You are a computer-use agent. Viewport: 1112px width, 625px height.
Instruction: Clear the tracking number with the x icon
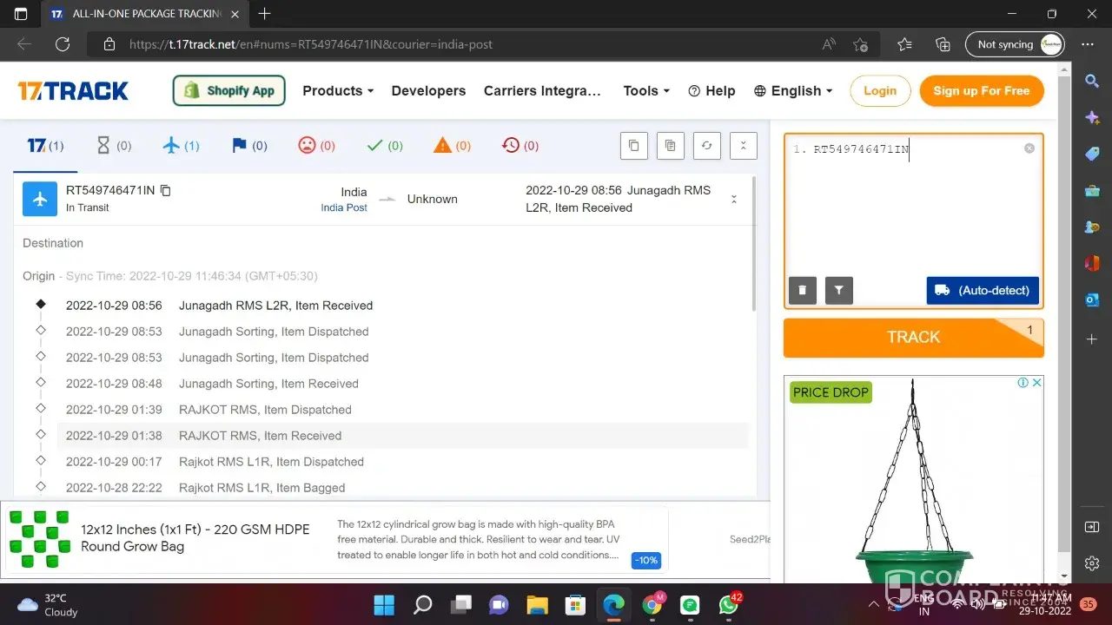click(1029, 148)
